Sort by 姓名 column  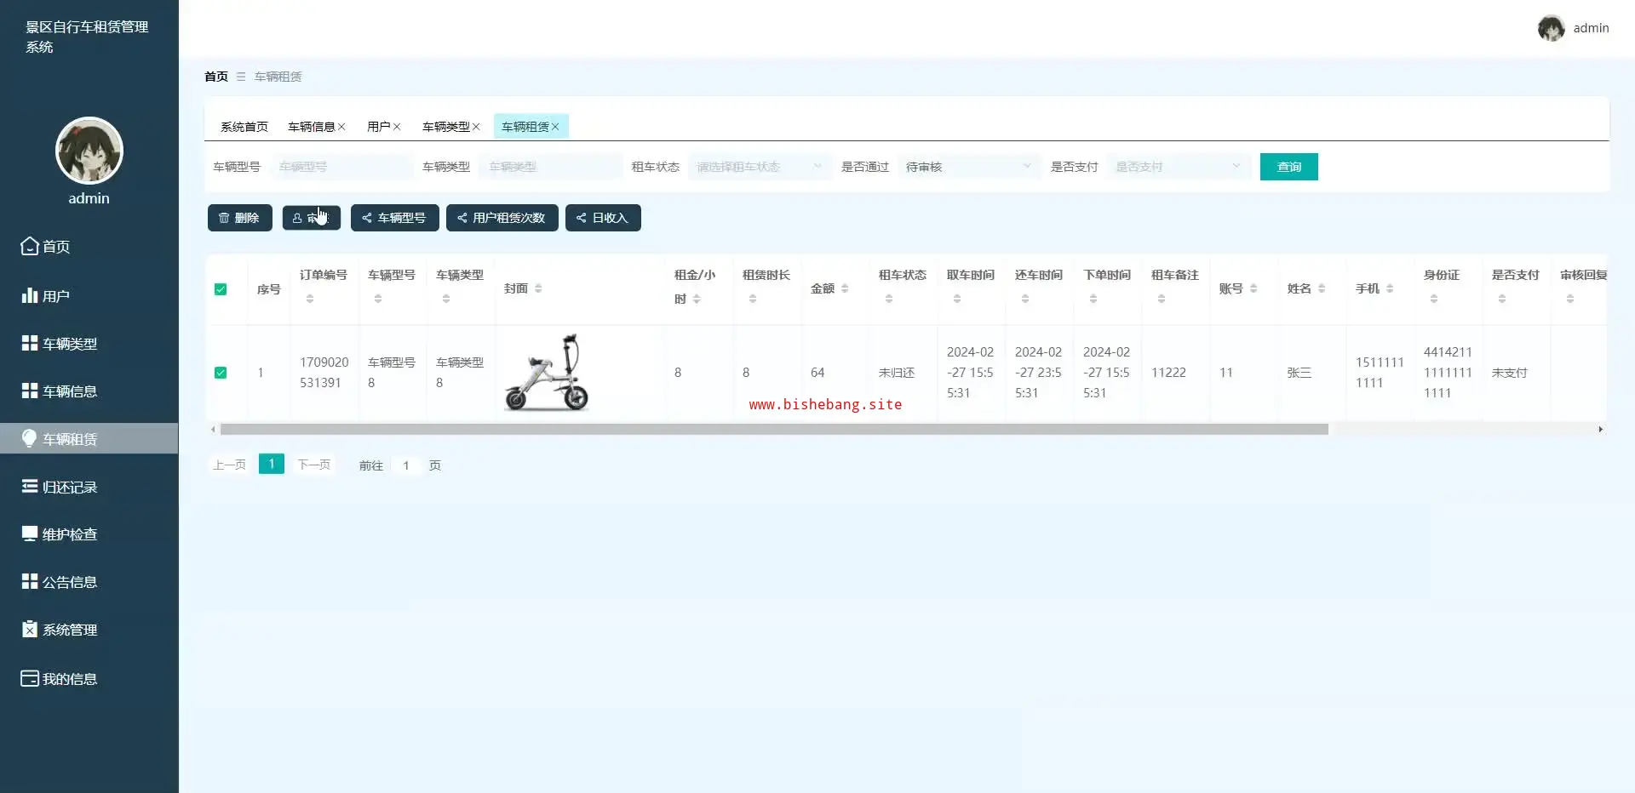[1322, 289]
